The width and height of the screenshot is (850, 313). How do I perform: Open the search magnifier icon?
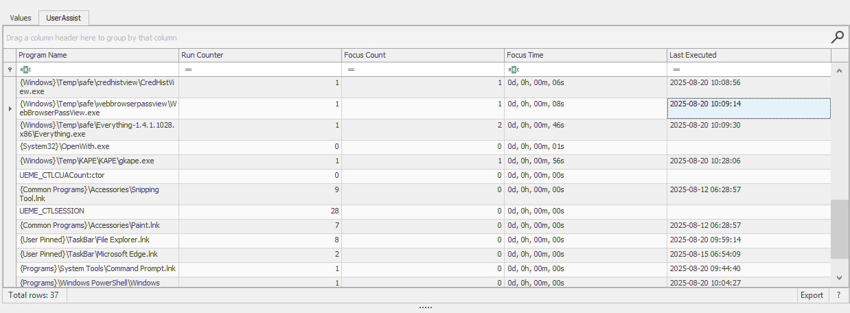tap(837, 37)
